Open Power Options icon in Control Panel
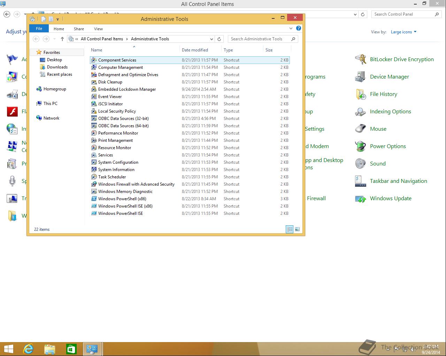Viewport: 446px width, 356px height. pos(361,146)
